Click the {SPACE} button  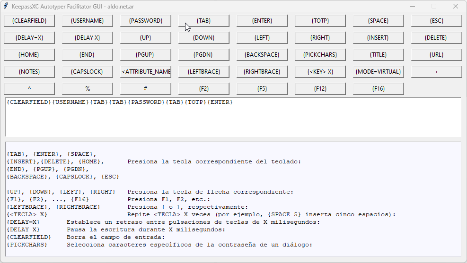point(378,21)
